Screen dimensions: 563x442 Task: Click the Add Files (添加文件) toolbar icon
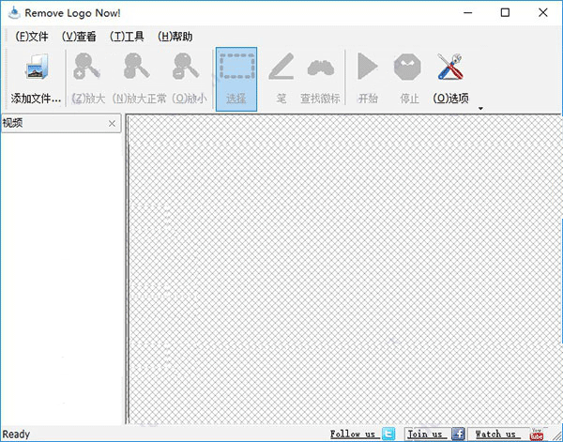(37, 67)
